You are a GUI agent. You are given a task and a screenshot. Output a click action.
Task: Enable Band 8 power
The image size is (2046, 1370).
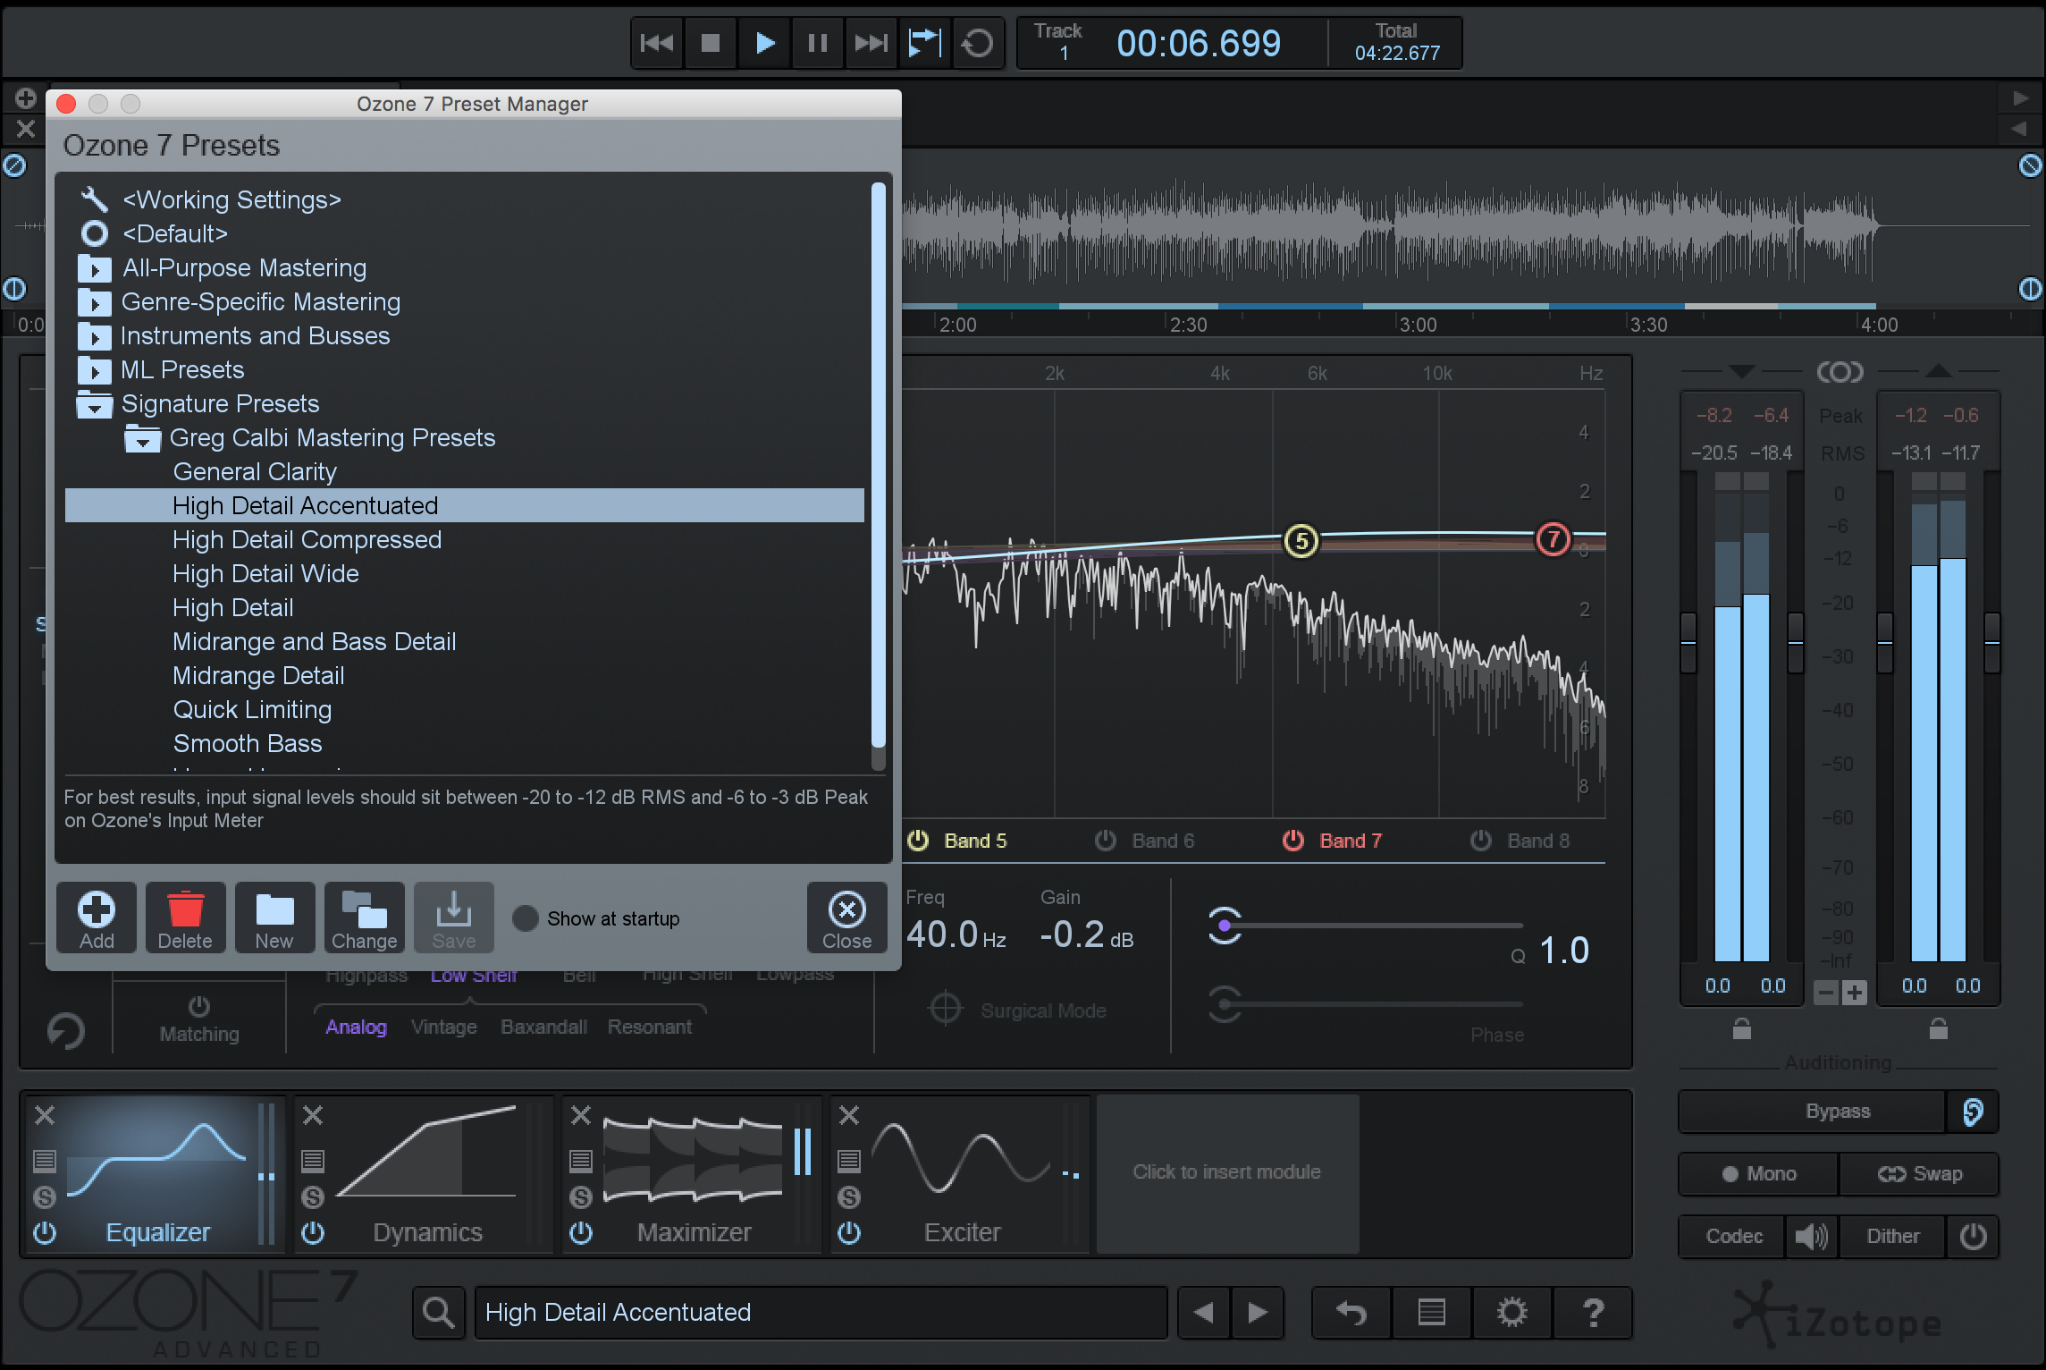point(1481,841)
